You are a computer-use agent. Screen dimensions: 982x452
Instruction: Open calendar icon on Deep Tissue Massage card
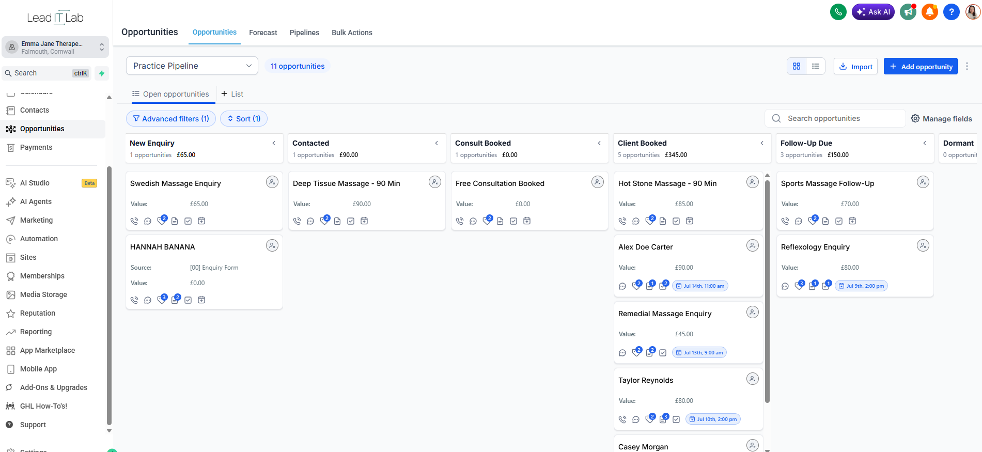(x=364, y=221)
